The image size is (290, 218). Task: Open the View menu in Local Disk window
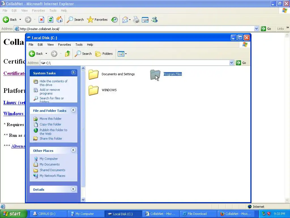50,45
